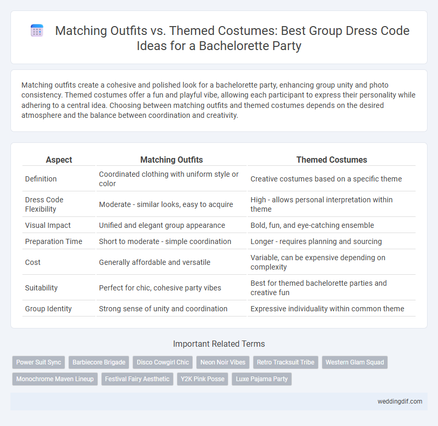This screenshot has height=426, width=438.
Task: Click the Y2K Pink Posse tag
Action: coord(202,379)
